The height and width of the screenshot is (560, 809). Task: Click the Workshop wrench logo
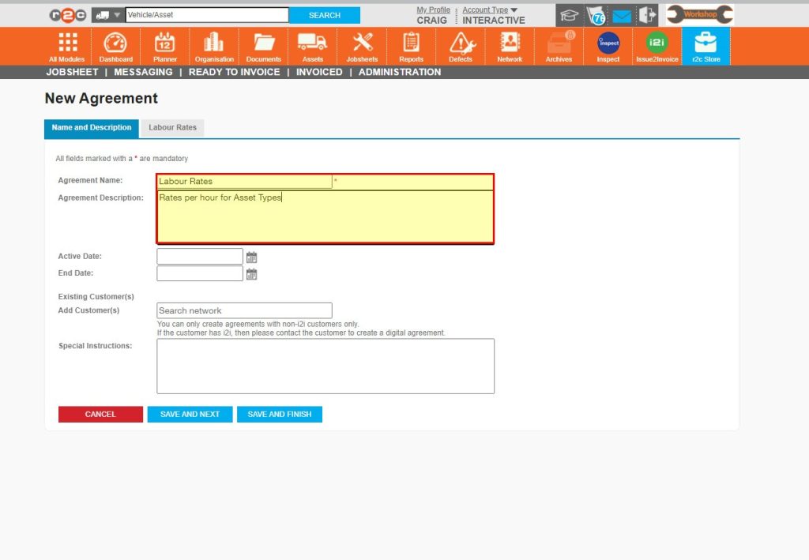(700, 14)
